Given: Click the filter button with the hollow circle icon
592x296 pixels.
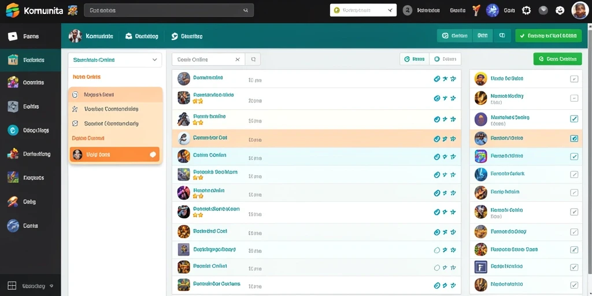Looking at the screenshot, I should 445,59.
